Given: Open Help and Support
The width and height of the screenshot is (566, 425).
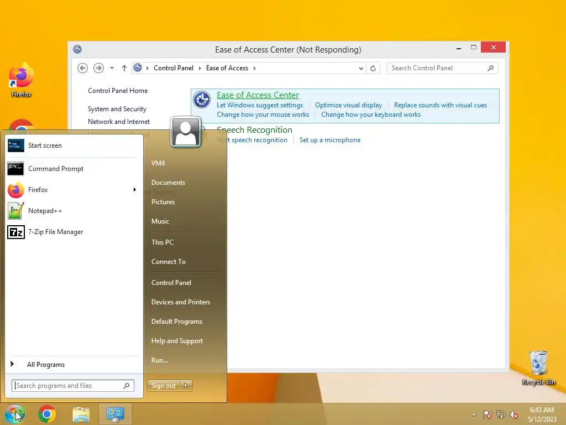Looking at the screenshot, I should tap(177, 341).
